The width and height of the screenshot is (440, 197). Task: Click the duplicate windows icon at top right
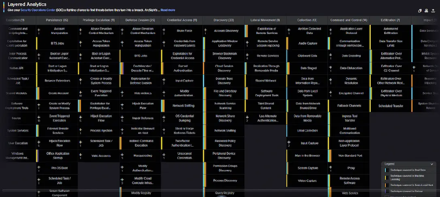(x=419, y=11)
